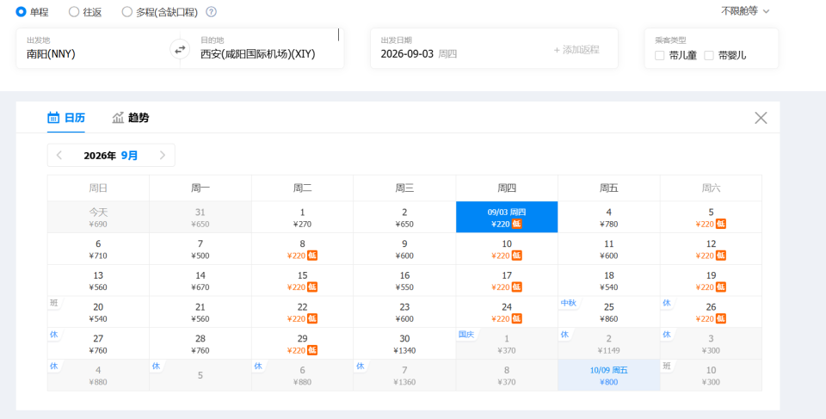The width and height of the screenshot is (826, 419).
Task: Pick October 2 at ¥1149
Action: click(609, 343)
